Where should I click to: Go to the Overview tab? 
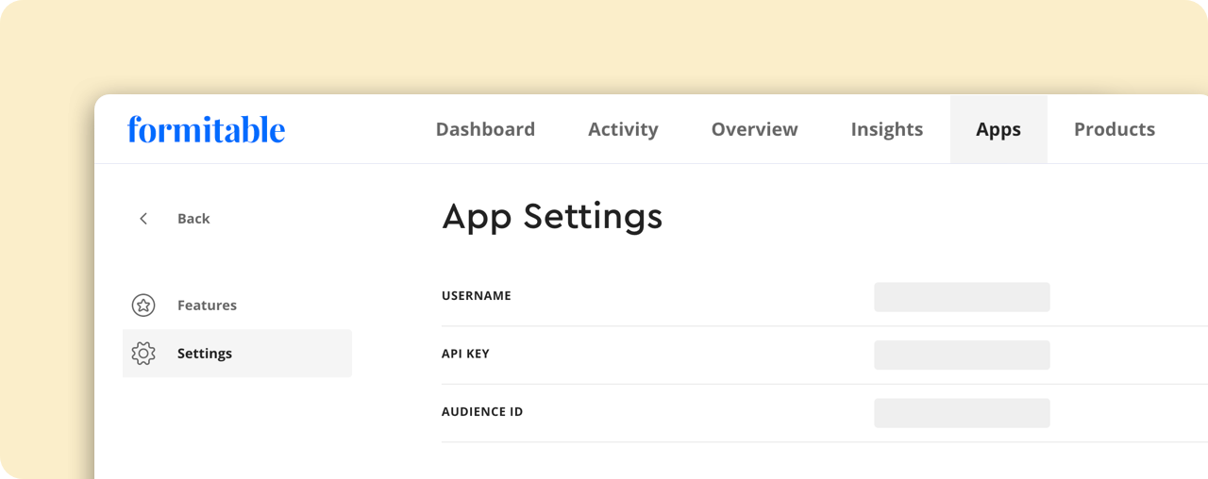coord(754,129)
